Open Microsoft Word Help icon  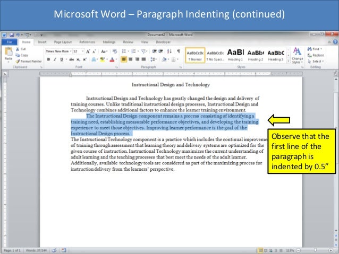(x=335, y=42)
